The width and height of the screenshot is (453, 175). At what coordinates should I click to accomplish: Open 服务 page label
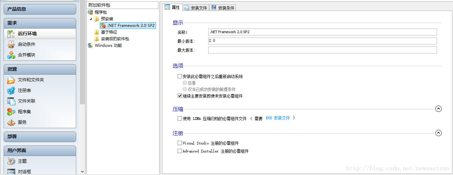tap(22, 122)
